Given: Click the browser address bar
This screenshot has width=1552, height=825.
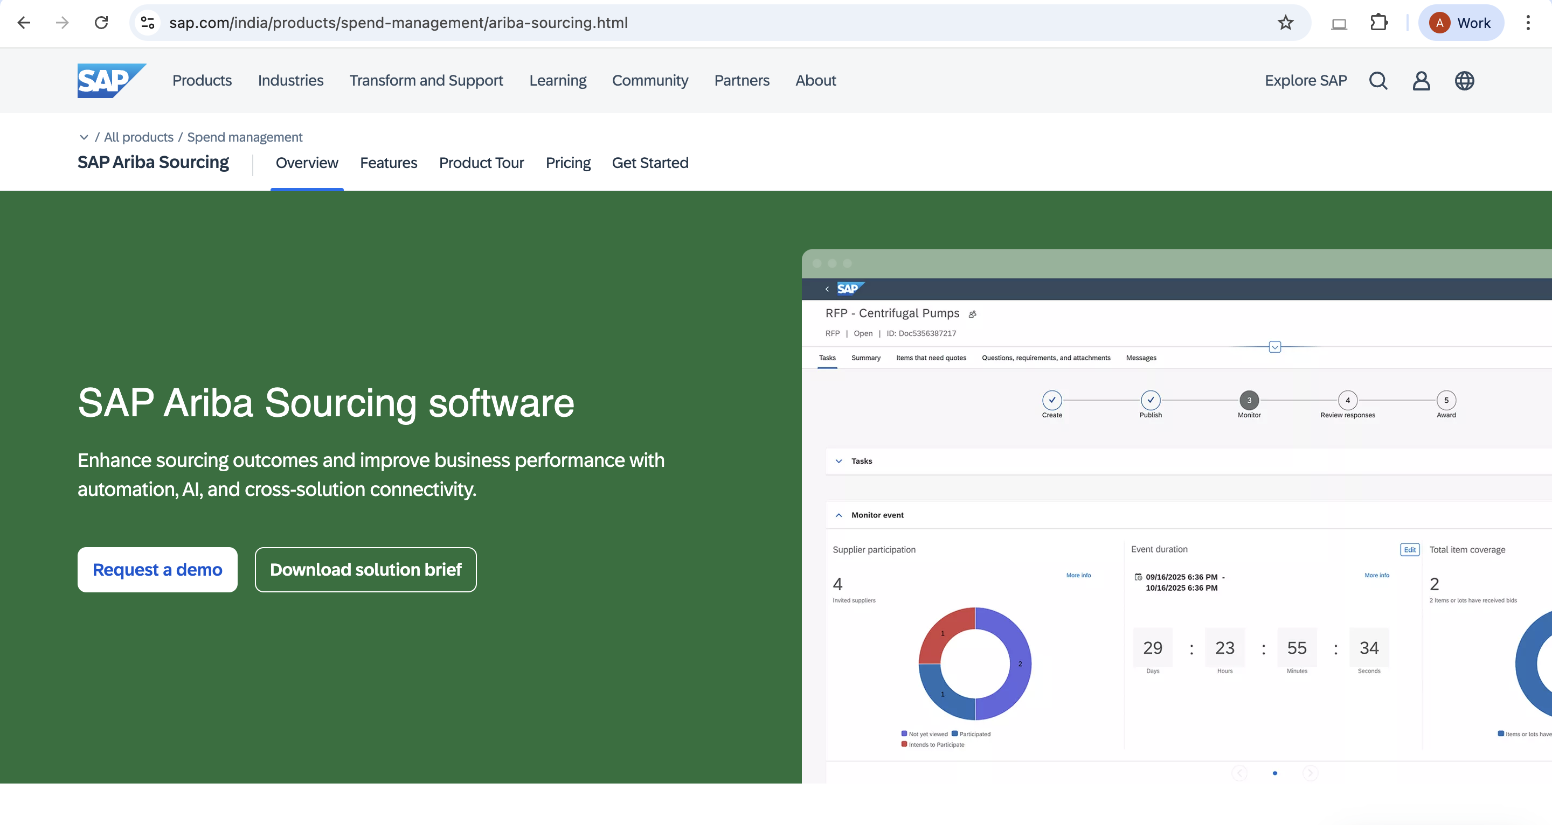Looking at the screenshot, I should tap(398, 22).
